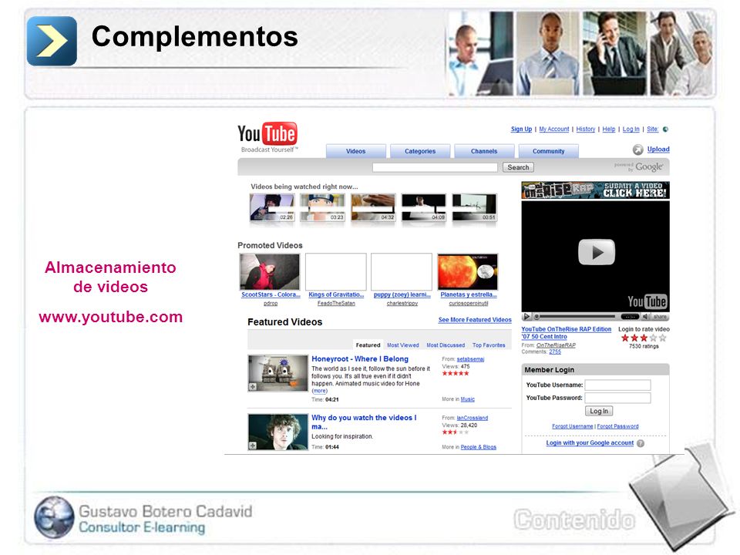Click the Sign Up link
The width and height of the screenshot is (740, 555).
click(522, 129)
